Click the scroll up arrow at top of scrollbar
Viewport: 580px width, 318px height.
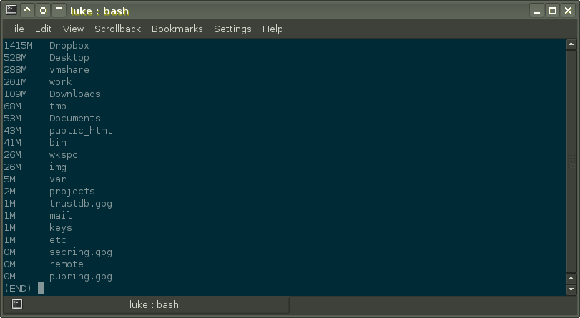pos(571,44)
